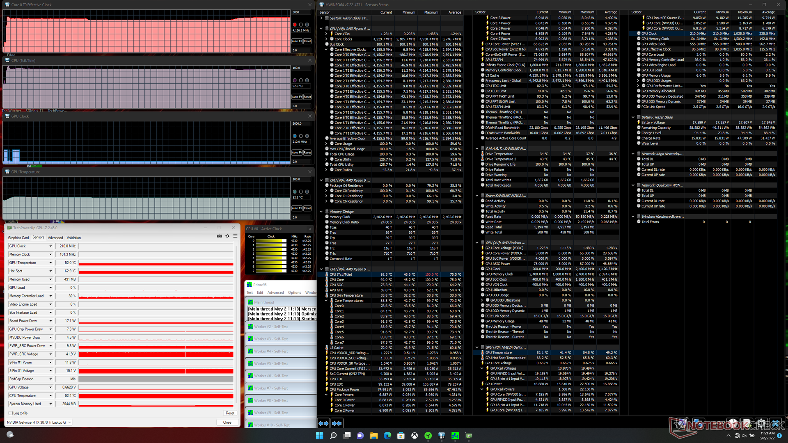Click red color swatch in Core 0 graph
This screenshot has width=788, height=443.
[x=295, y=25]
